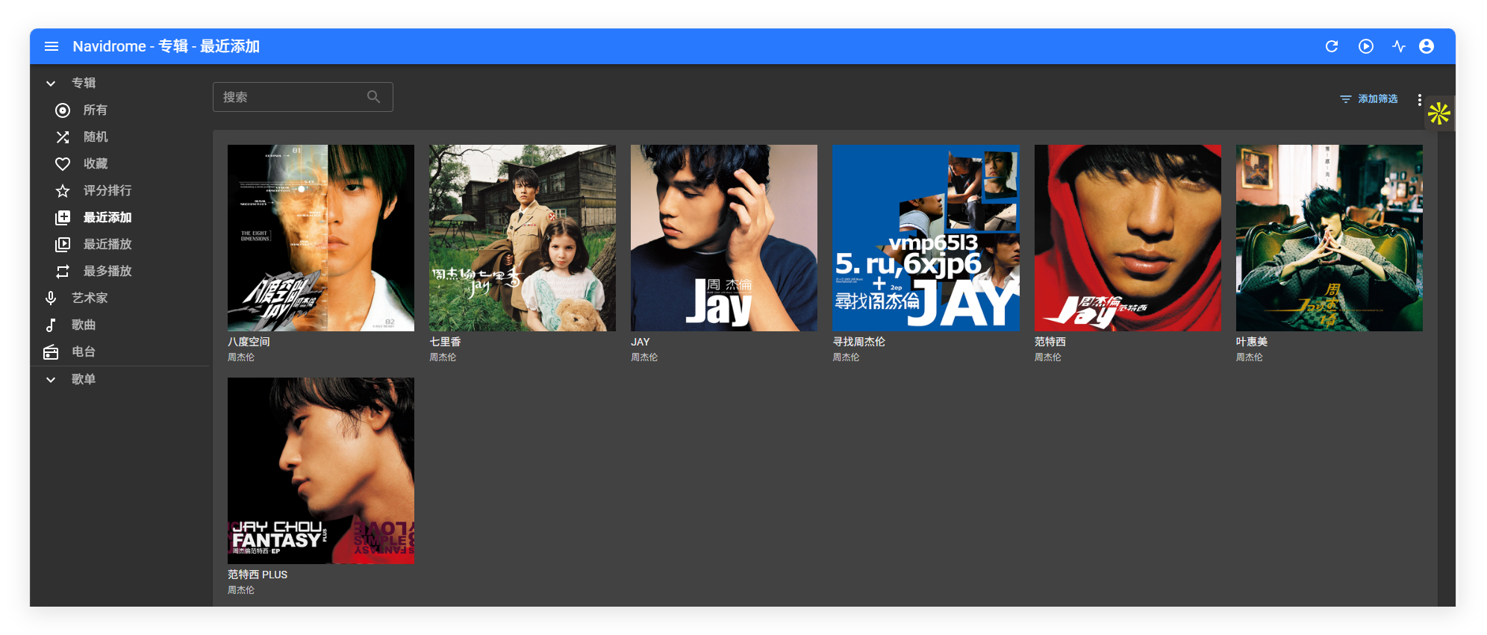This screenshot has height=635, width=1487.
Task: Collapse the 专辑 sidebar section
Action: coord(51,83)
